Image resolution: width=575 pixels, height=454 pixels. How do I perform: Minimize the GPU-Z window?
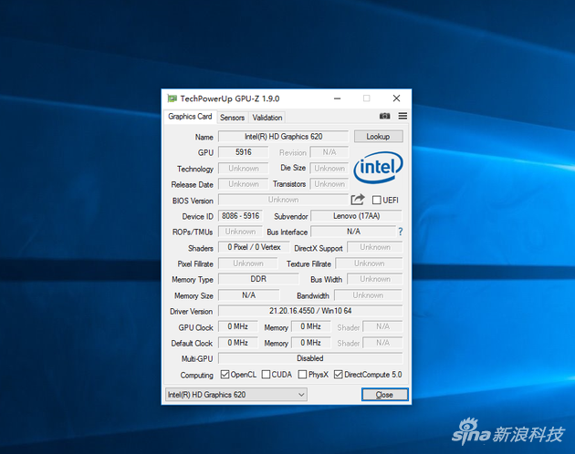click(338, 98)
